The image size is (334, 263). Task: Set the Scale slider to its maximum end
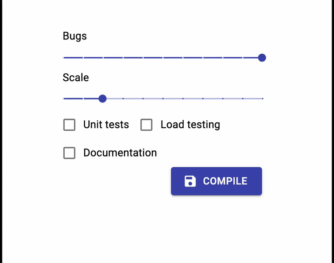pyautogui.click(x=263, y=99)
